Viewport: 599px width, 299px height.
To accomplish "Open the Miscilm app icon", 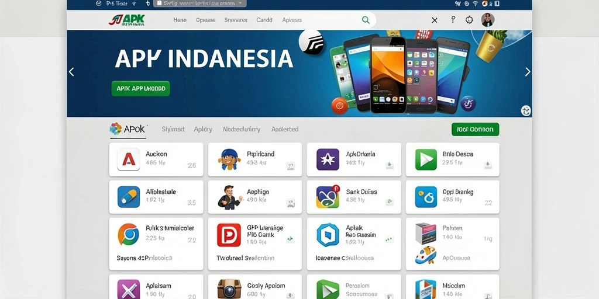I will (x=426, y=290).
